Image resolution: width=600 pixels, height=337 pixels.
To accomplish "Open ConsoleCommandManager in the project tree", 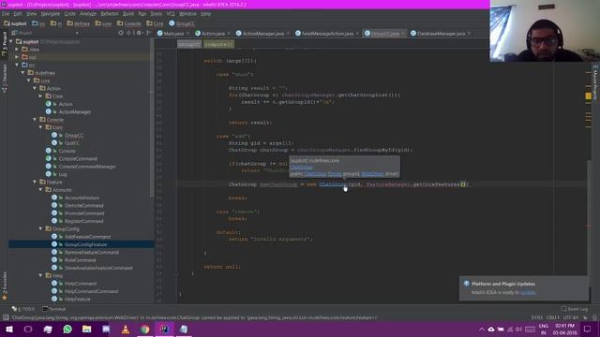I will [87, 167].
